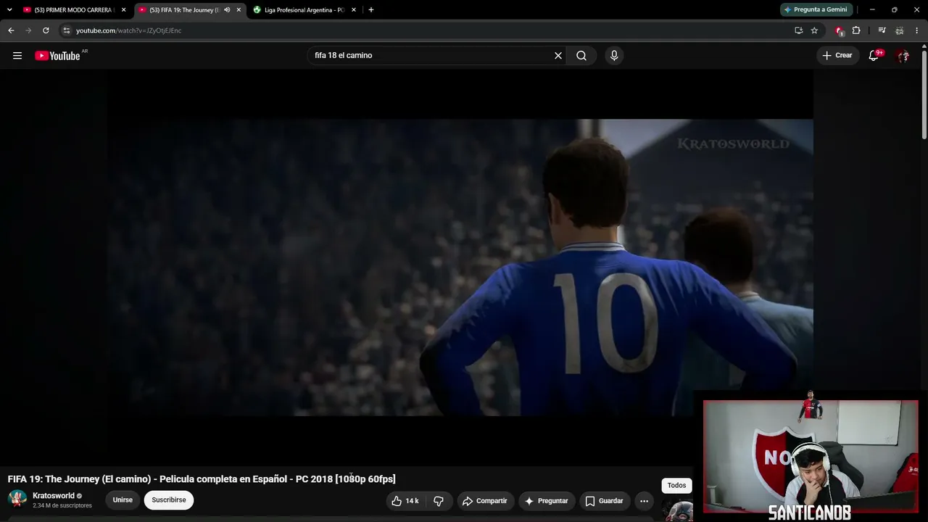928x522 pixels.
Task: Expand the tab search dropdown
Action: 9,10
